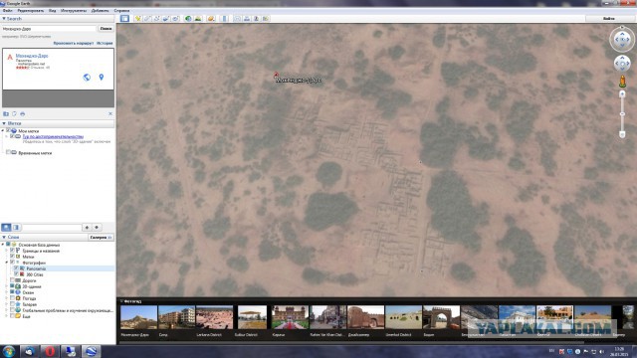637x358 pixels.
Task: Toggle the sidebar panel toolbar icon
Action: pyautogui.click(x=124, y=19)
